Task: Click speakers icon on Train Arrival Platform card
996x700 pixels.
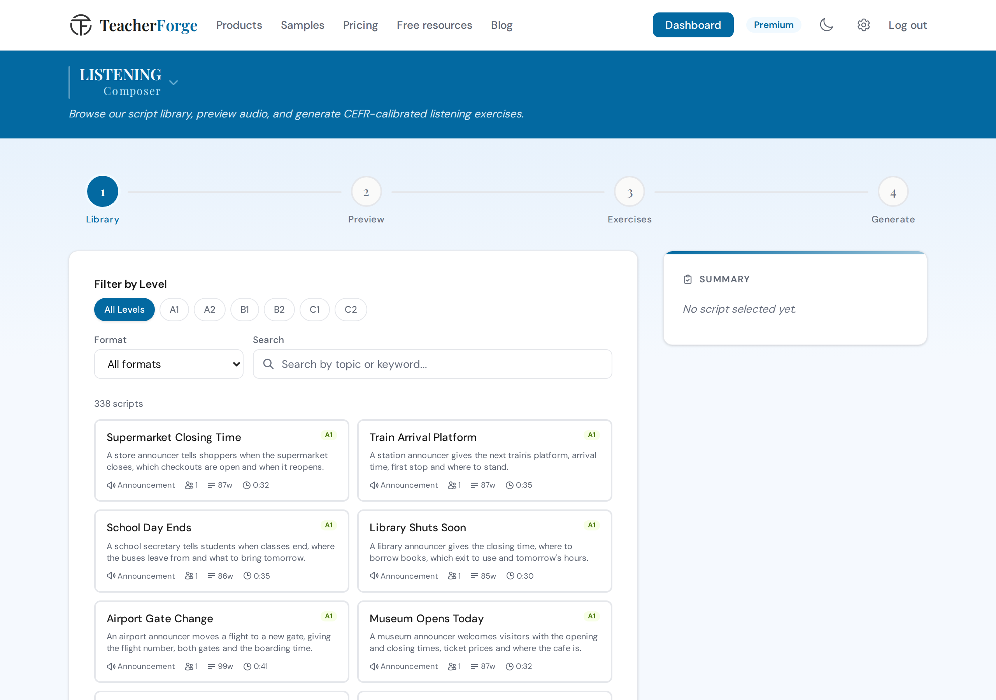Action: tap(452, 485)
